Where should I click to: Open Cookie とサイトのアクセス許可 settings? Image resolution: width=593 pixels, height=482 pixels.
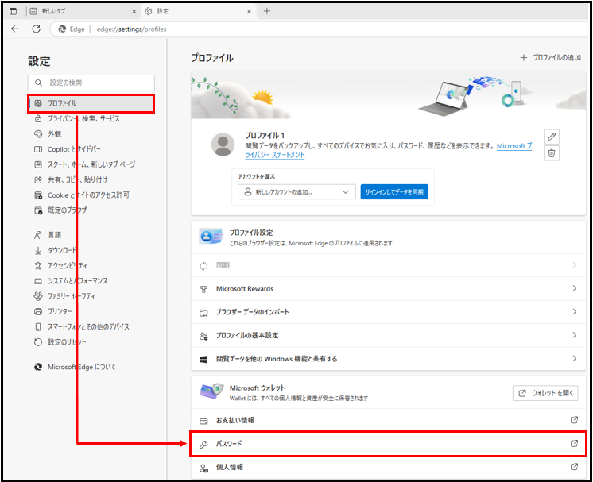[82, 195]
